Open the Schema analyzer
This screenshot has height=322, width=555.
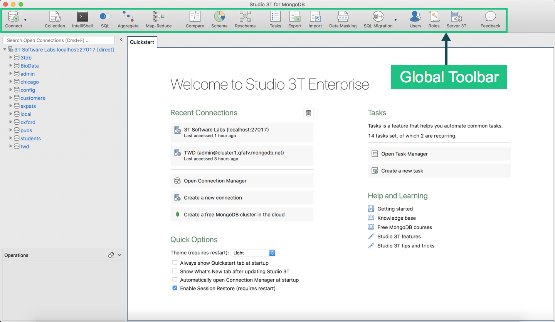coord(219,17)
